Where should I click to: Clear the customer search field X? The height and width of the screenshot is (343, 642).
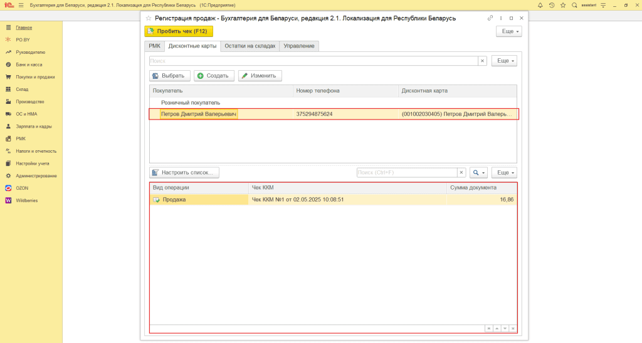coord(482,61)
